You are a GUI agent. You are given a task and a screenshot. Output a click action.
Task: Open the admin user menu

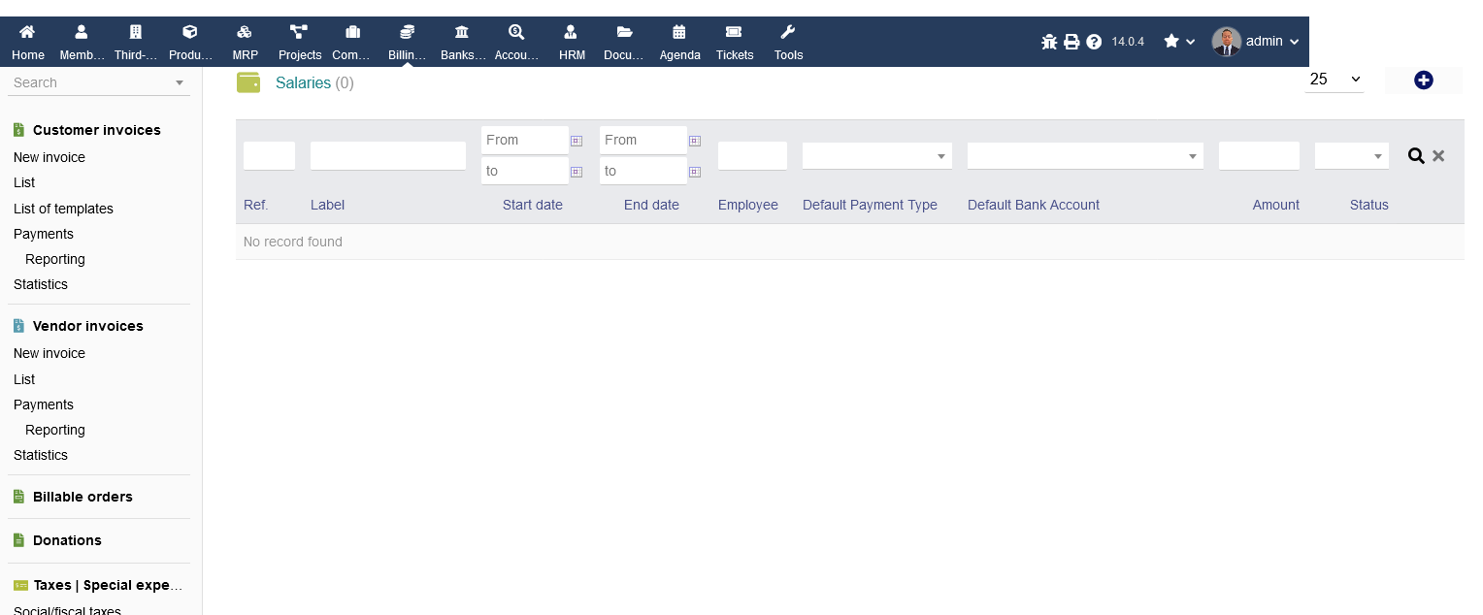click(1255, 42)
